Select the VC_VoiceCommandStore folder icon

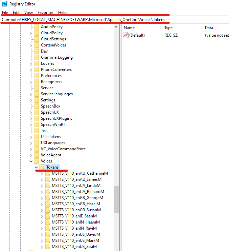tap(37, 149)
